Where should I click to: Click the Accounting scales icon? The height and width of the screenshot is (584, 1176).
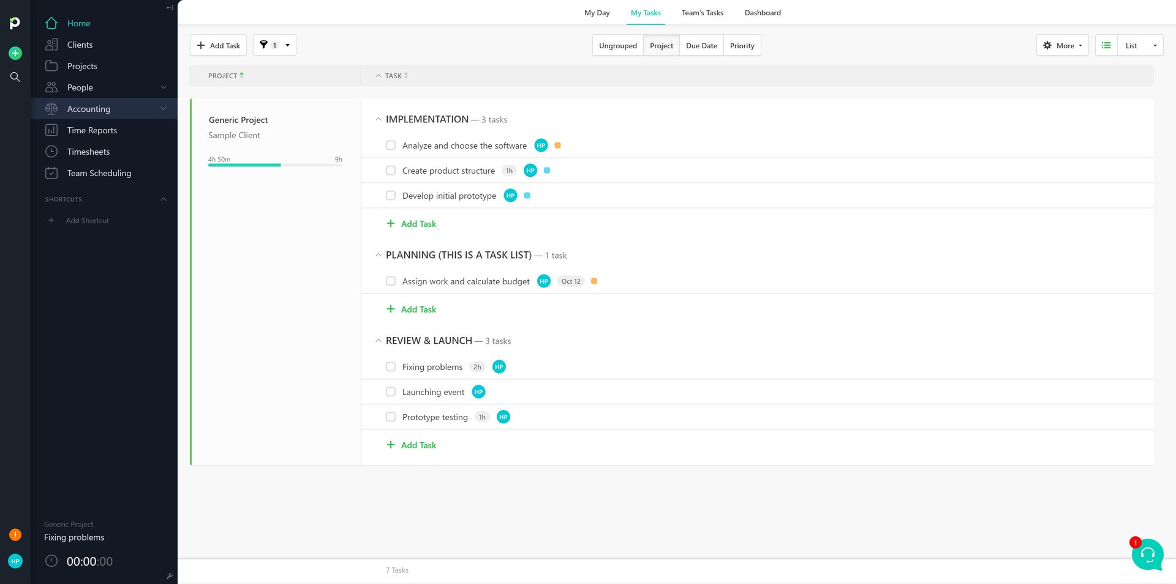51,109
